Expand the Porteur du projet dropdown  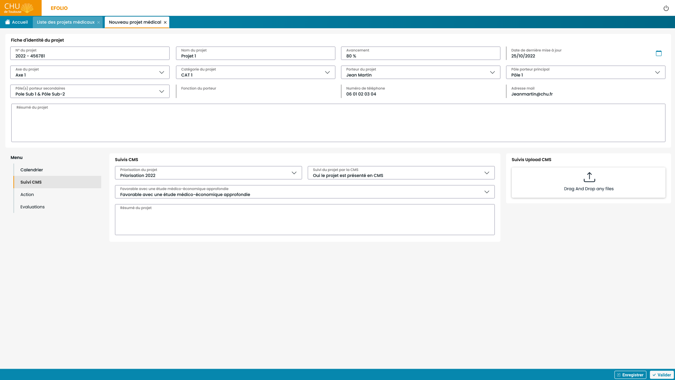[x=492, y=72]
